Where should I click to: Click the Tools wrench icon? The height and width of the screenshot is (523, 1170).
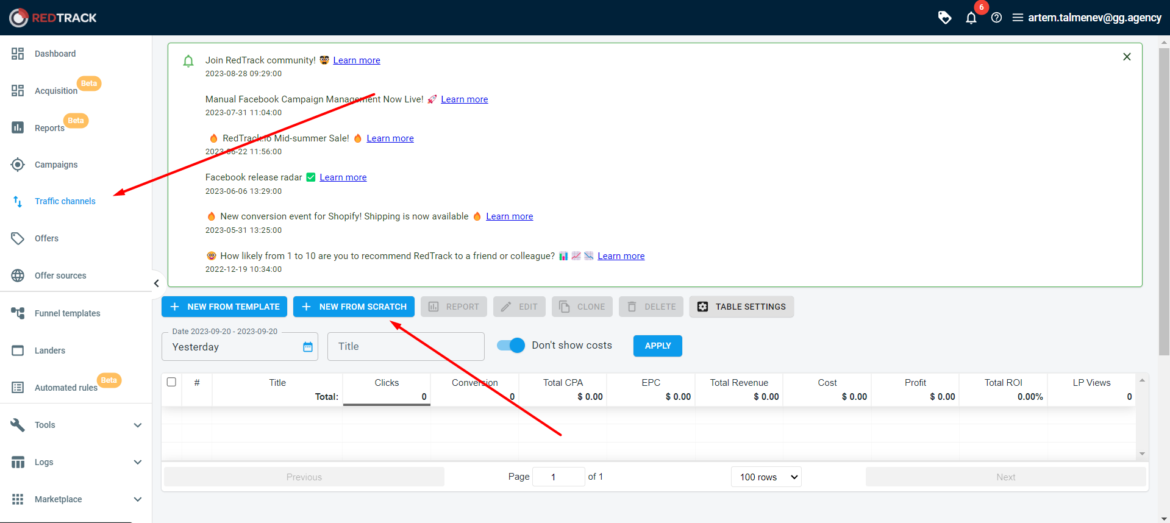[x=18, y=425]
